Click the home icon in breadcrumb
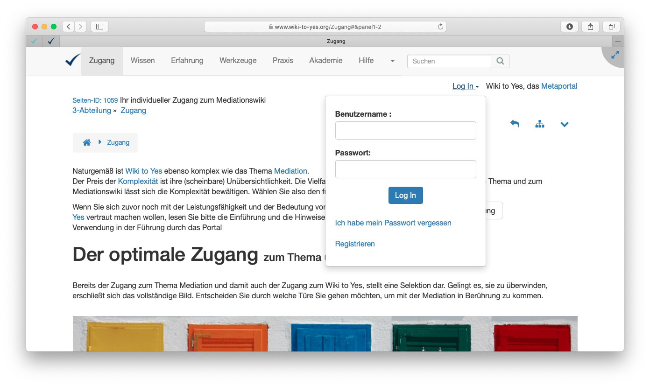This screenshot has height=386, width=650. point(86,143)
